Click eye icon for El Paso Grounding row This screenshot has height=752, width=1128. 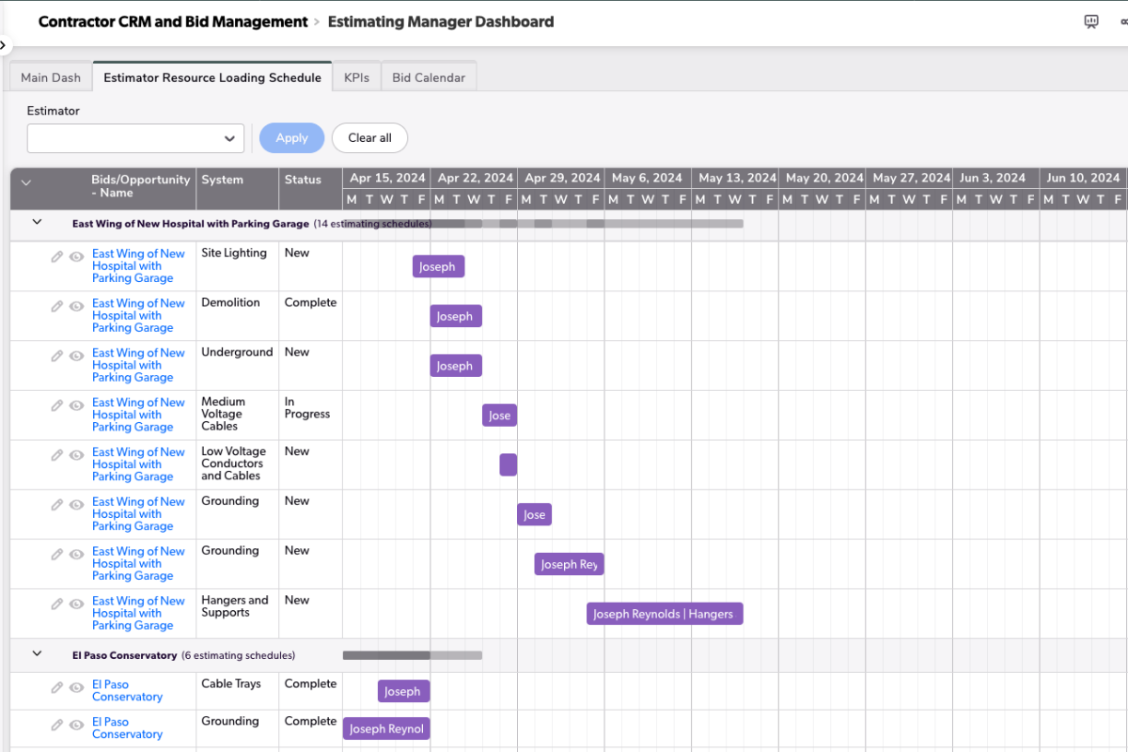point(76,725)
